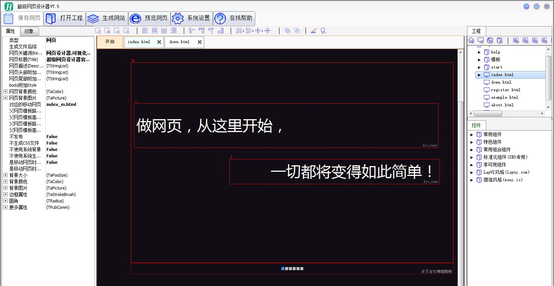Viewport: 554px width, 286px height.
Task: Select the spell check tool icon
Action: click(313, 31)
